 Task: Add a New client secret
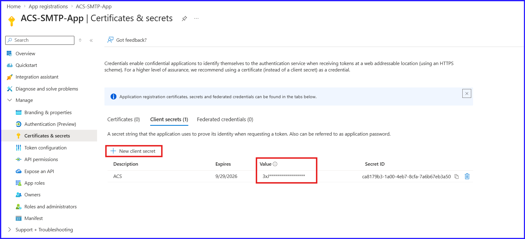[134, 151]
